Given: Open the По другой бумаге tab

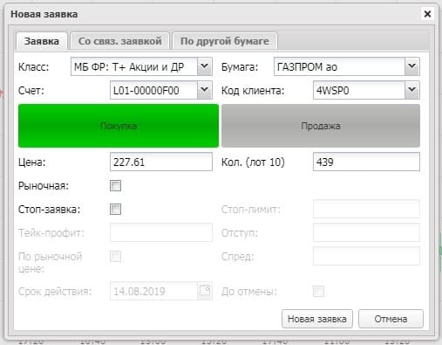Looking at the screenshot, I should coord(225,41).
